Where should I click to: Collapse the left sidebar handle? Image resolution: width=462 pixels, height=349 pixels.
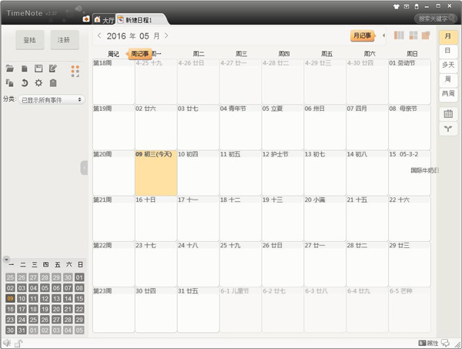click(x=84, y=168)
